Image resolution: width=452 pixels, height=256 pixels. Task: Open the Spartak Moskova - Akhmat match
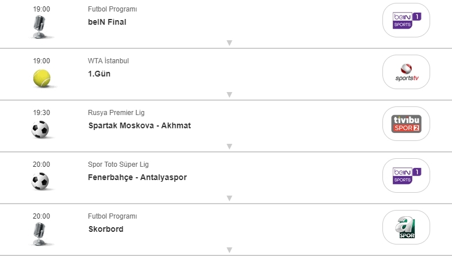(139, 126)
